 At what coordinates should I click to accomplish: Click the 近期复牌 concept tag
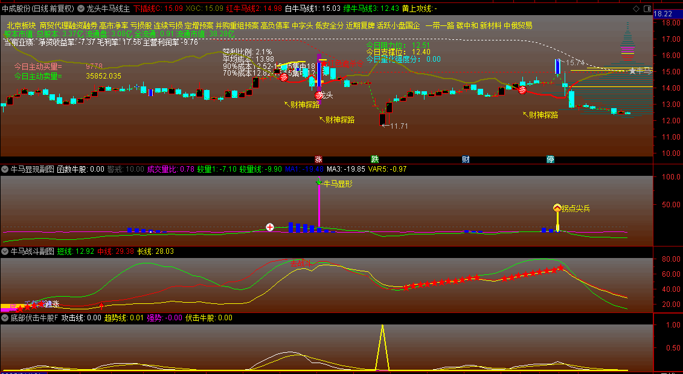click(x=361, y=26)
